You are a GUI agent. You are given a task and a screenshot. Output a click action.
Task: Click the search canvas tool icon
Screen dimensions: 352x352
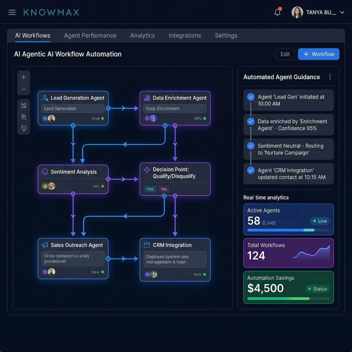(23, 117)
